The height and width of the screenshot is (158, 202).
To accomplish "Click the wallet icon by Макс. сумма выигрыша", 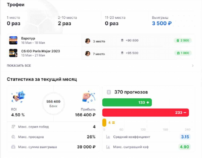I will 13,147.
